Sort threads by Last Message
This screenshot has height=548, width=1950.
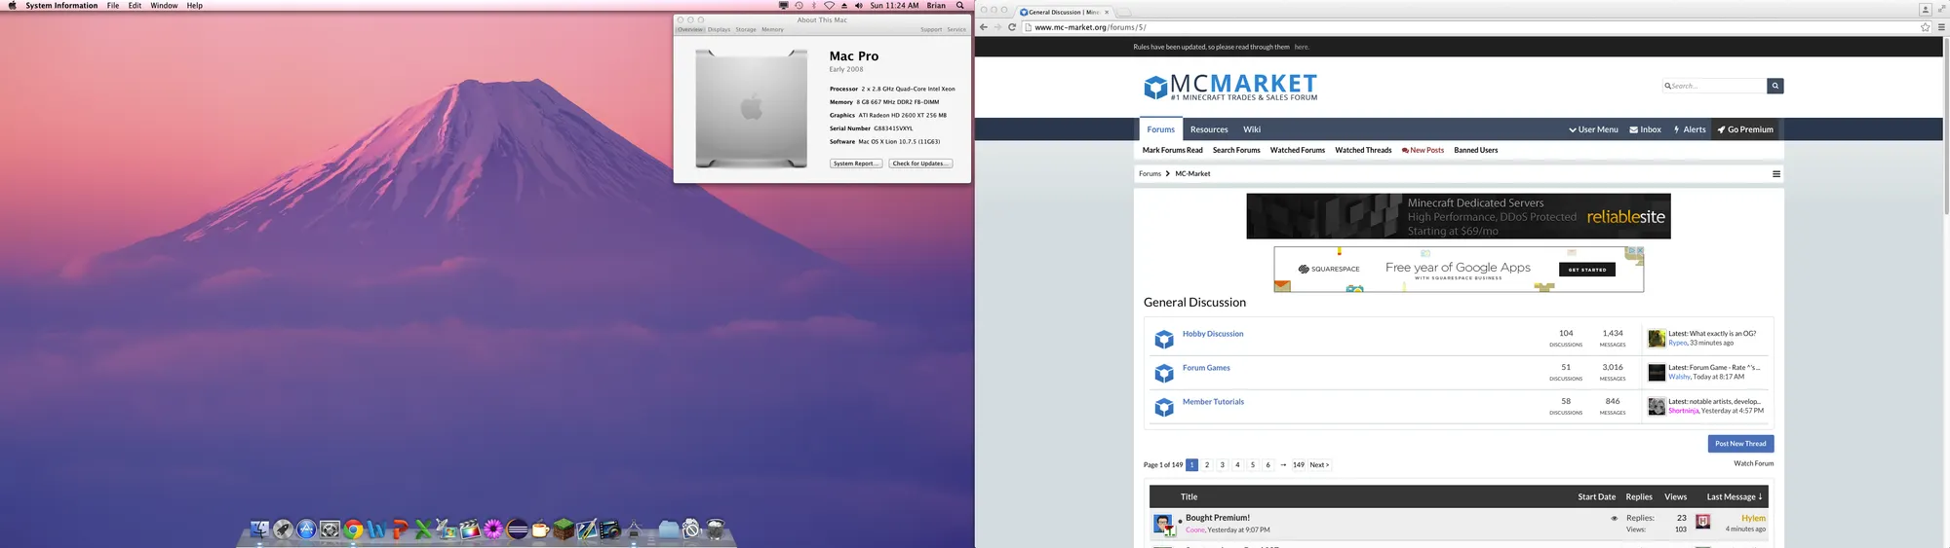pos(1735,496)
